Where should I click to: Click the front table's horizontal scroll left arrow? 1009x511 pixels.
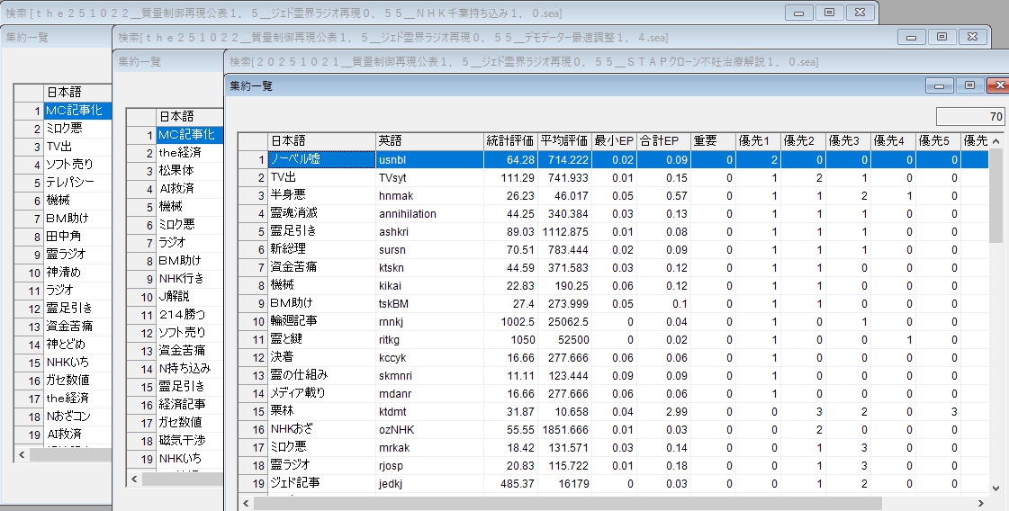click(x=246, y=503)
